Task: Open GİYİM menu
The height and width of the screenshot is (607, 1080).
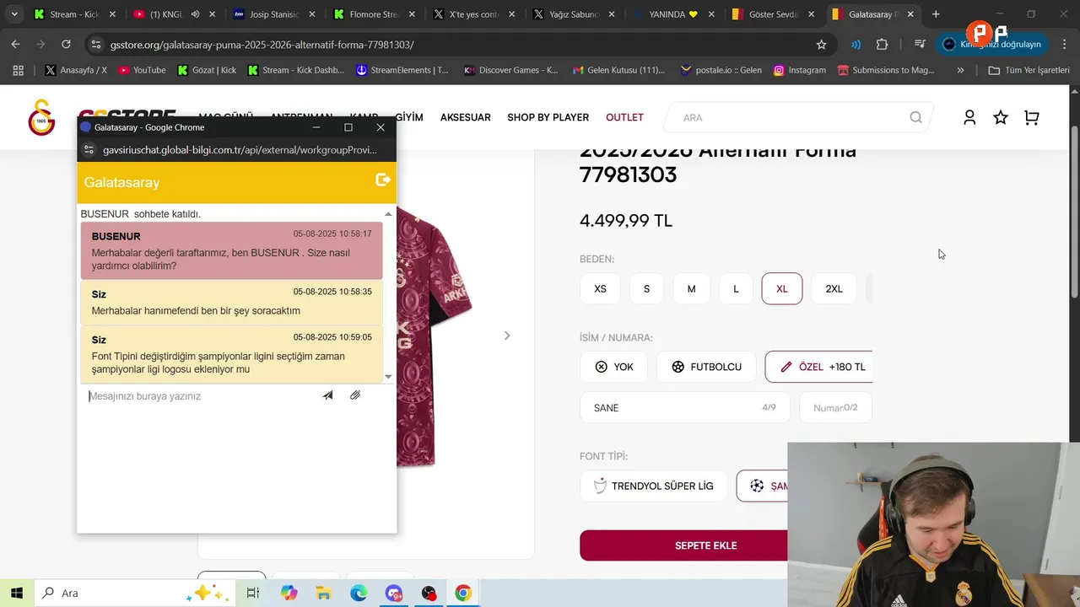Action: pos(409,117)
